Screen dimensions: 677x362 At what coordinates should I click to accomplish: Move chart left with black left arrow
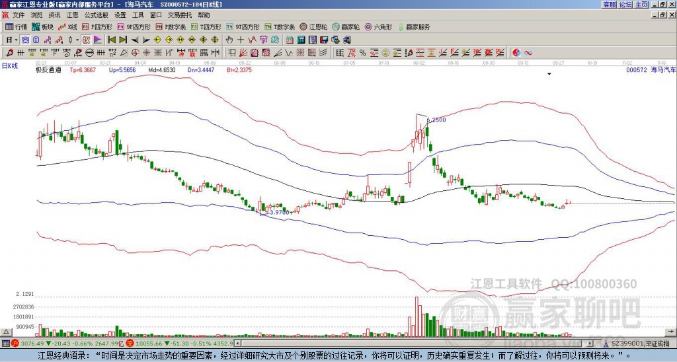[x=135, y=40]
